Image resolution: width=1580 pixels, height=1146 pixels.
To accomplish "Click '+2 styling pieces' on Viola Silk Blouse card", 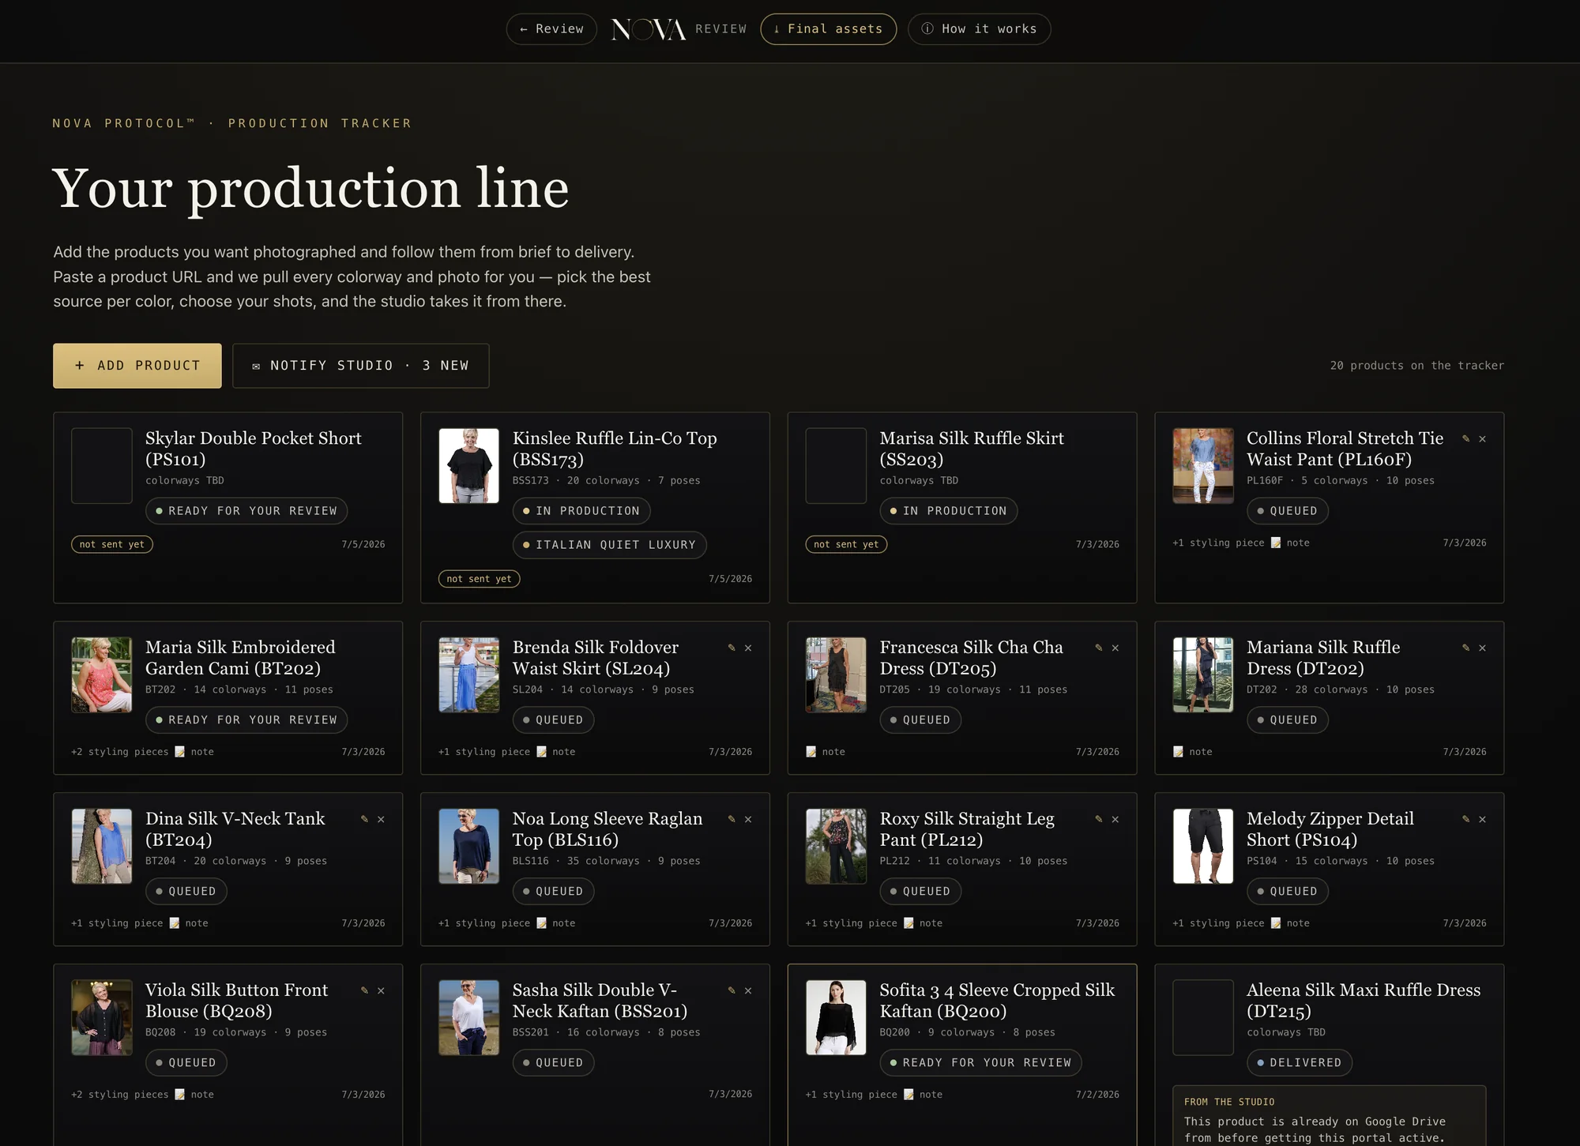I will coord(120,1095).
